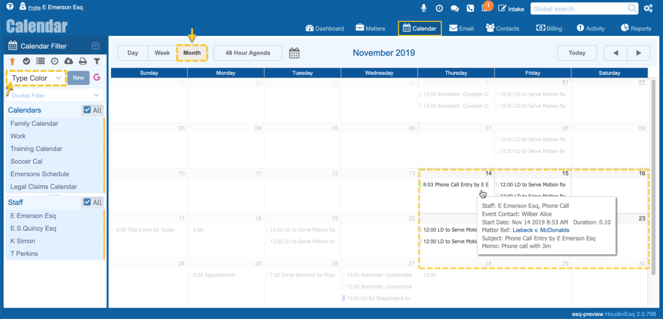Click the Today button
The width and height of the screenshot is (663, 319).
[x=577, y=53]
